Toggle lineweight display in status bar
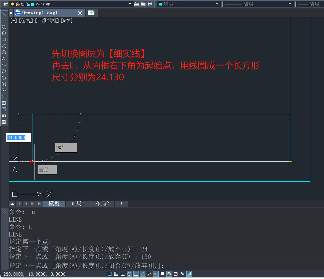Viewport: 324px width, 279px height. coord(163,274)
